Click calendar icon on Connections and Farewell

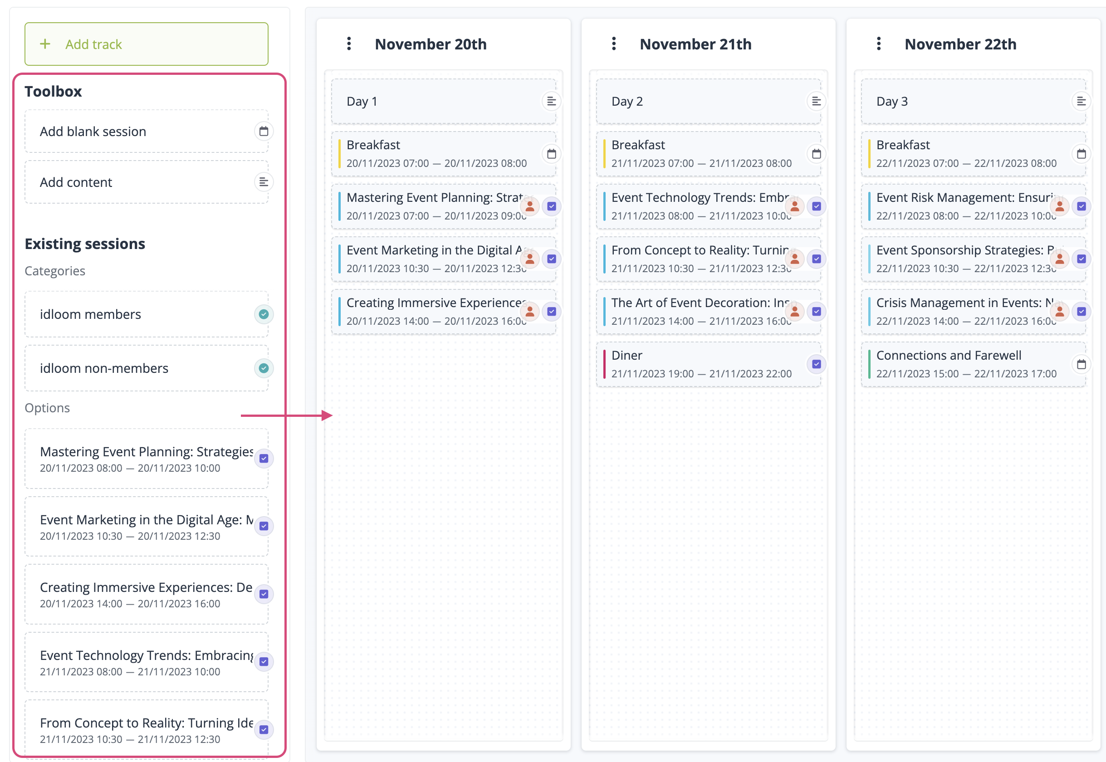[x=1081, y=364]
